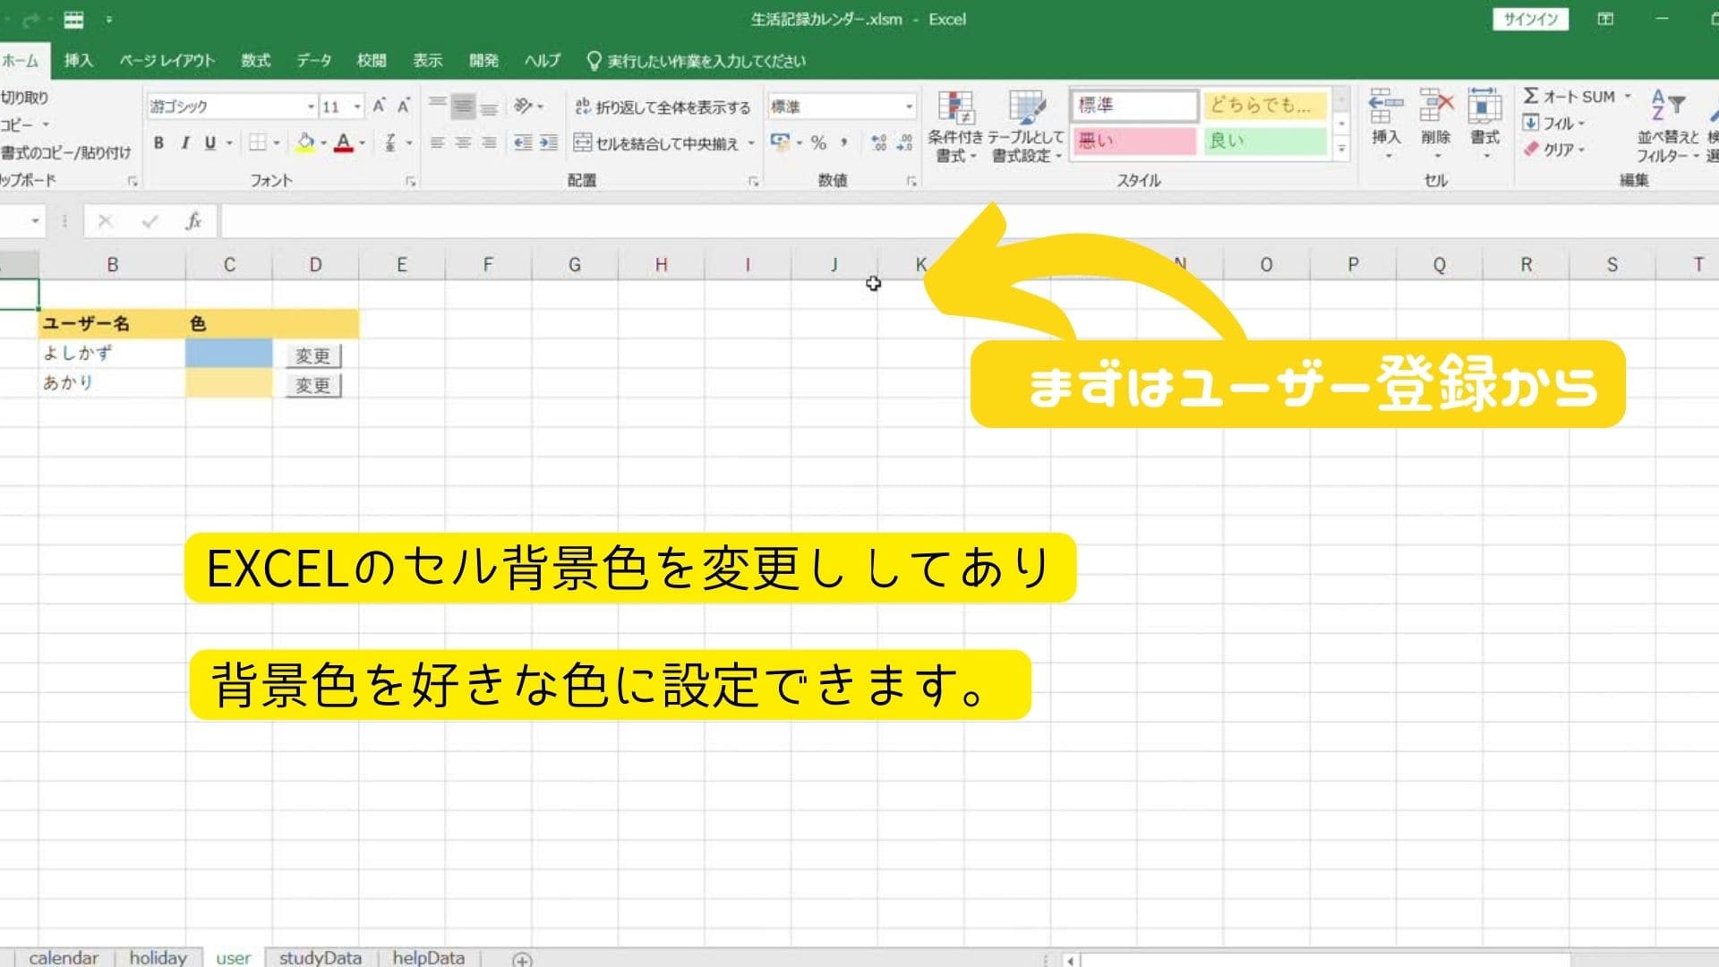Screen dimensions: 1719x967
Task: Open the font name dropdown 游ゴシック
Action: tap(311, 107)
